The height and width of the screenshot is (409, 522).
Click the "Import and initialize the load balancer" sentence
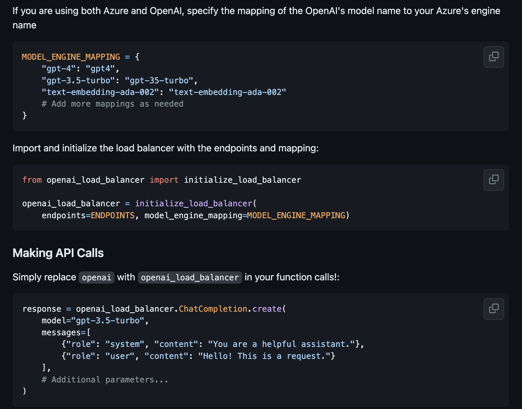(x=166, y=148)
